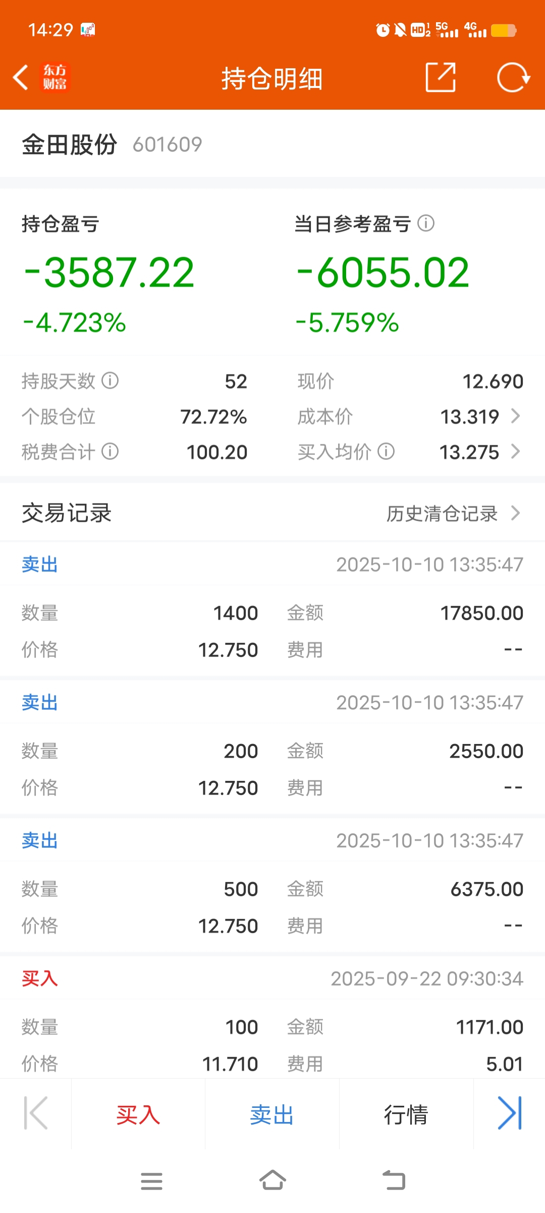Select the sell record of 1400 shares
This screenshot has width=545, height=1213.
pos(272,613)
